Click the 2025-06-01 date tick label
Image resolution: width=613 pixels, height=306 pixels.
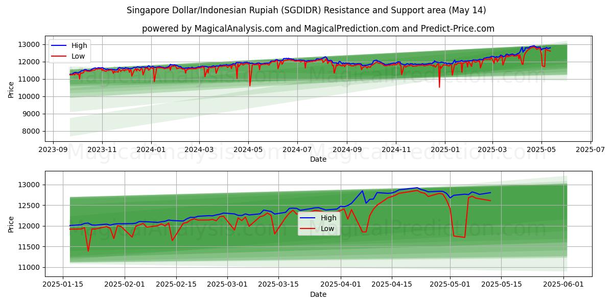tap(563, 285)
